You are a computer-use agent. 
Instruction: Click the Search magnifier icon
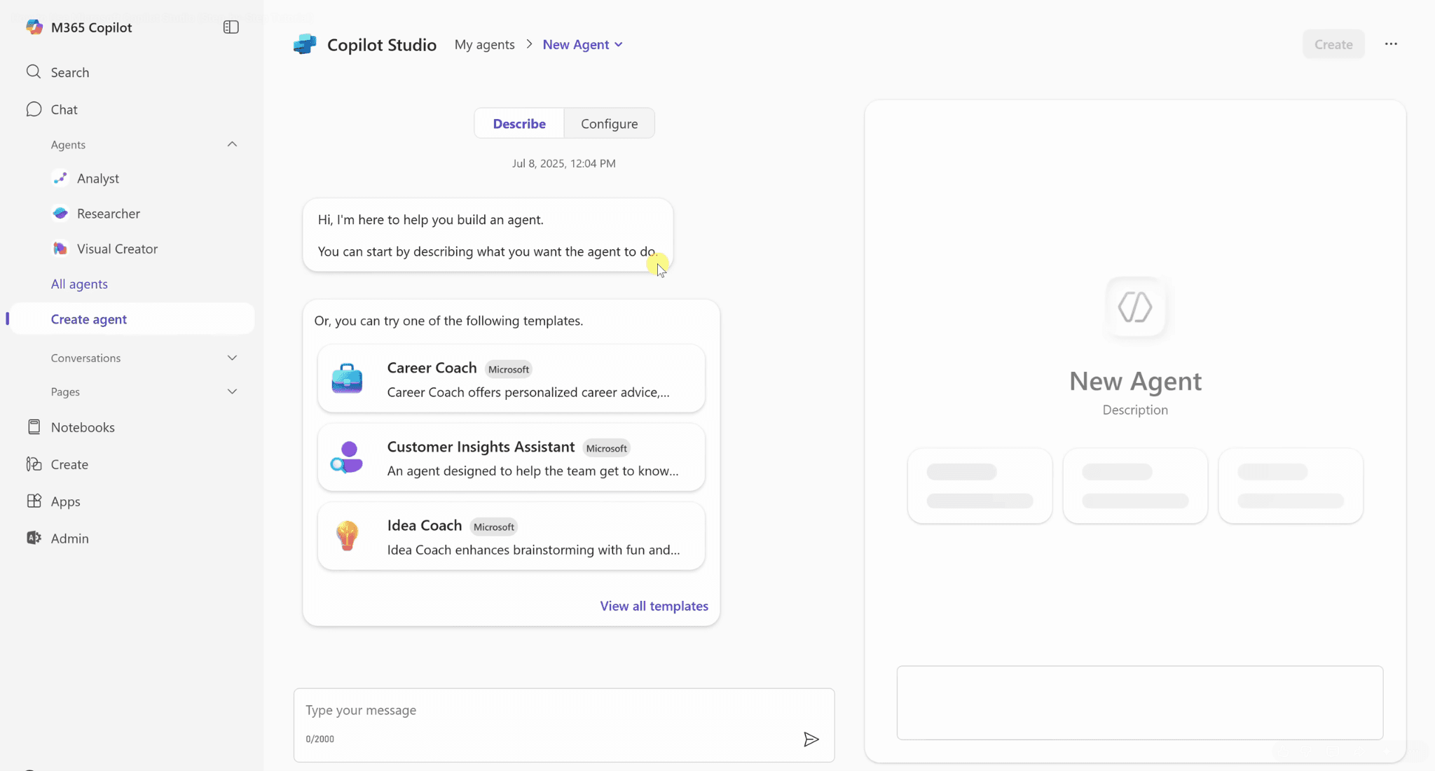34,71
